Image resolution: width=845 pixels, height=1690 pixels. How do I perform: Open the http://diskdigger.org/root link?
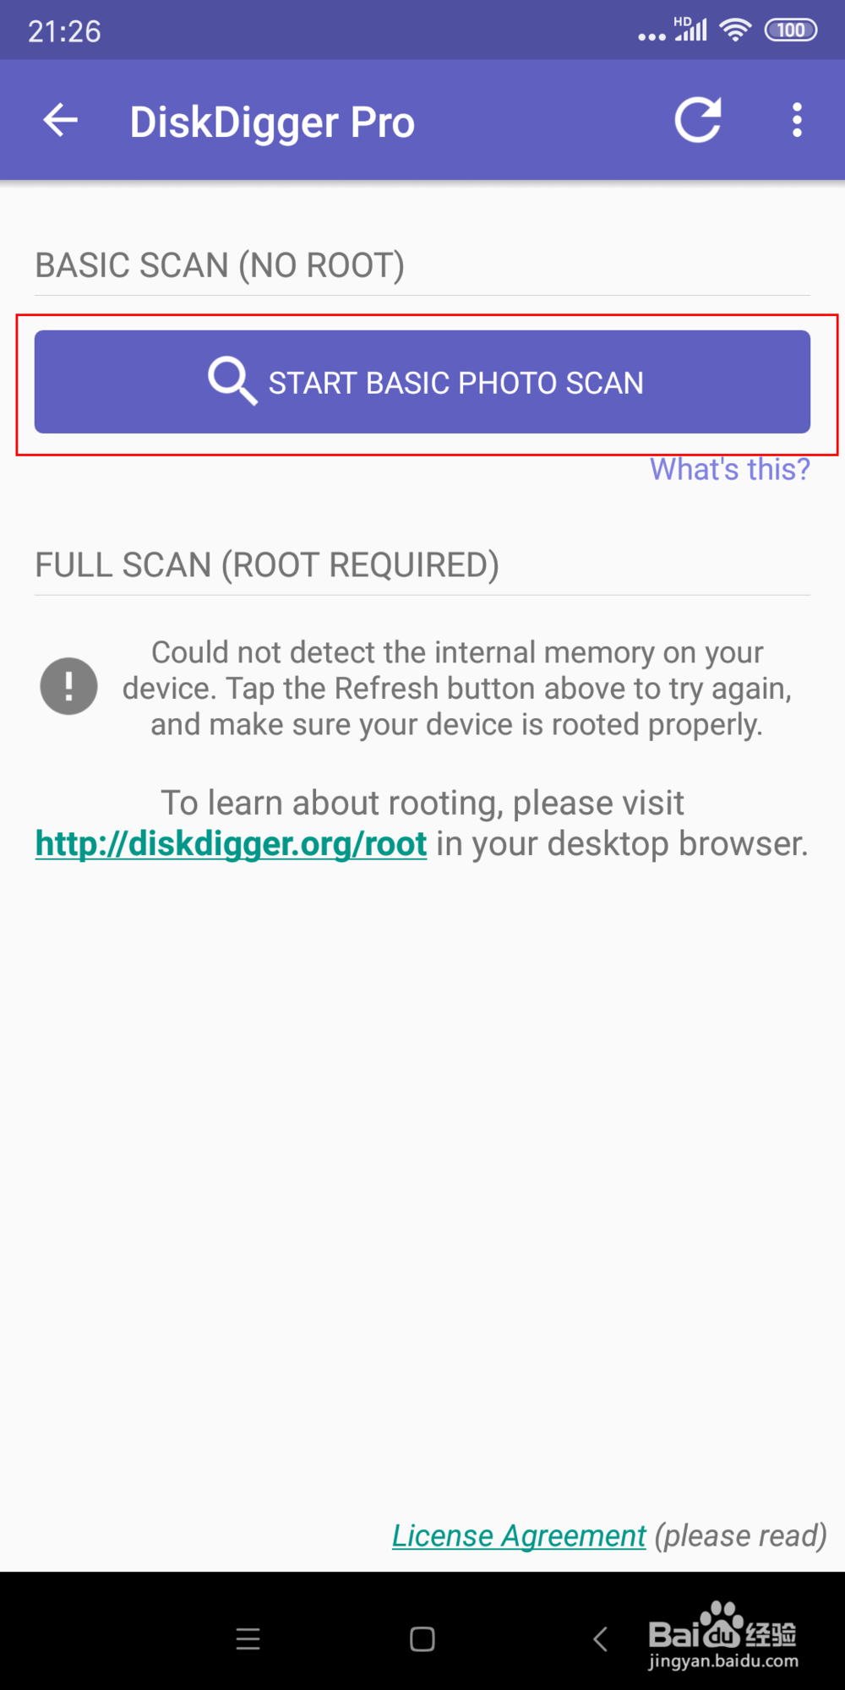coord(232,843)
